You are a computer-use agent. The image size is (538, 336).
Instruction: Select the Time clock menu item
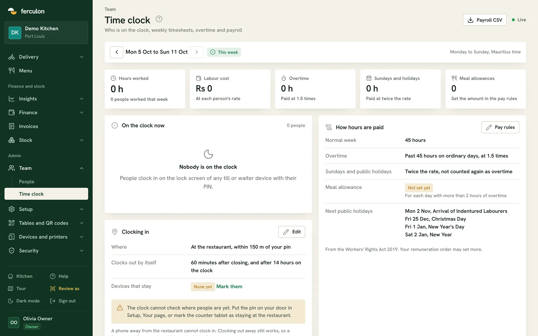[x=46, y=194]
